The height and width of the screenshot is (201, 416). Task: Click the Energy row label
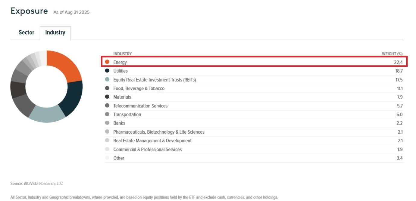pyautogui.click(x=120, y=62)
